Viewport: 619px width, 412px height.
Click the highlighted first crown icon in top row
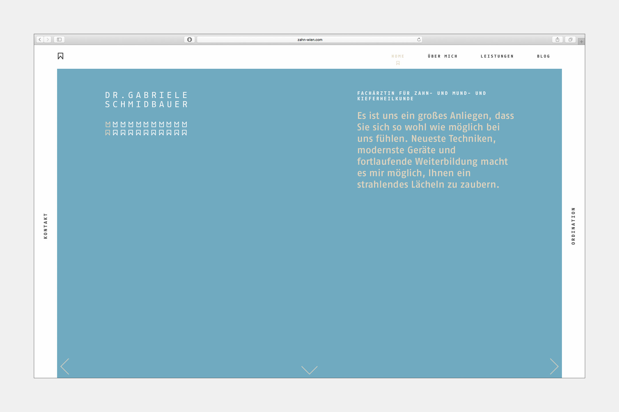coord(108,124)
